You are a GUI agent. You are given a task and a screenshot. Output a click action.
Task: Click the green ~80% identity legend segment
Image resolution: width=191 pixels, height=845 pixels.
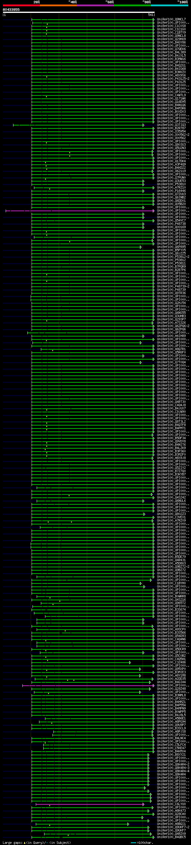tap(132, 5)
